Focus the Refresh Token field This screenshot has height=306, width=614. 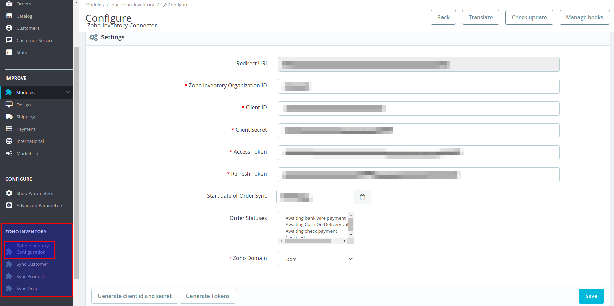pos(418,175)
